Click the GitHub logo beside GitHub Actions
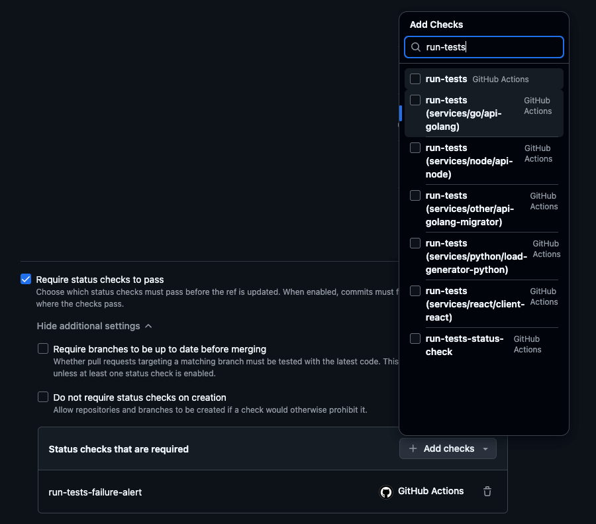Screen dimensions: 596x524 [x=386, y=492]
